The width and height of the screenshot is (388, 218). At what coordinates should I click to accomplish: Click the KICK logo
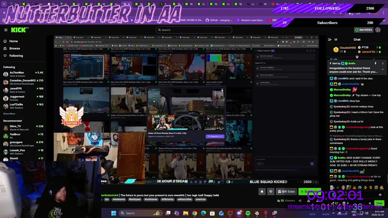click(x=20, y=30)
